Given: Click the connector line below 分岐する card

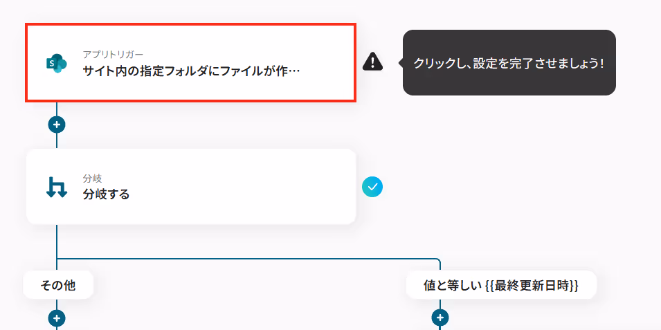Looking at the screenshot, I should pos(57,241).
